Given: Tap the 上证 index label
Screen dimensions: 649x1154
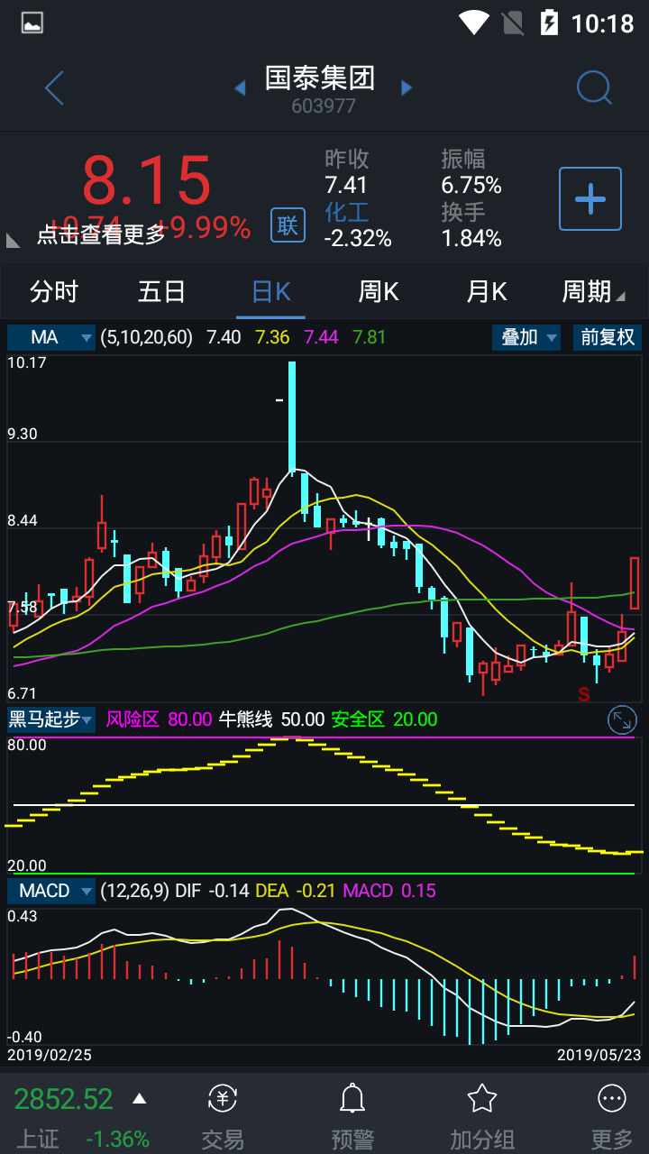Looking at the screenshot, I should (x=37, y=1139).
